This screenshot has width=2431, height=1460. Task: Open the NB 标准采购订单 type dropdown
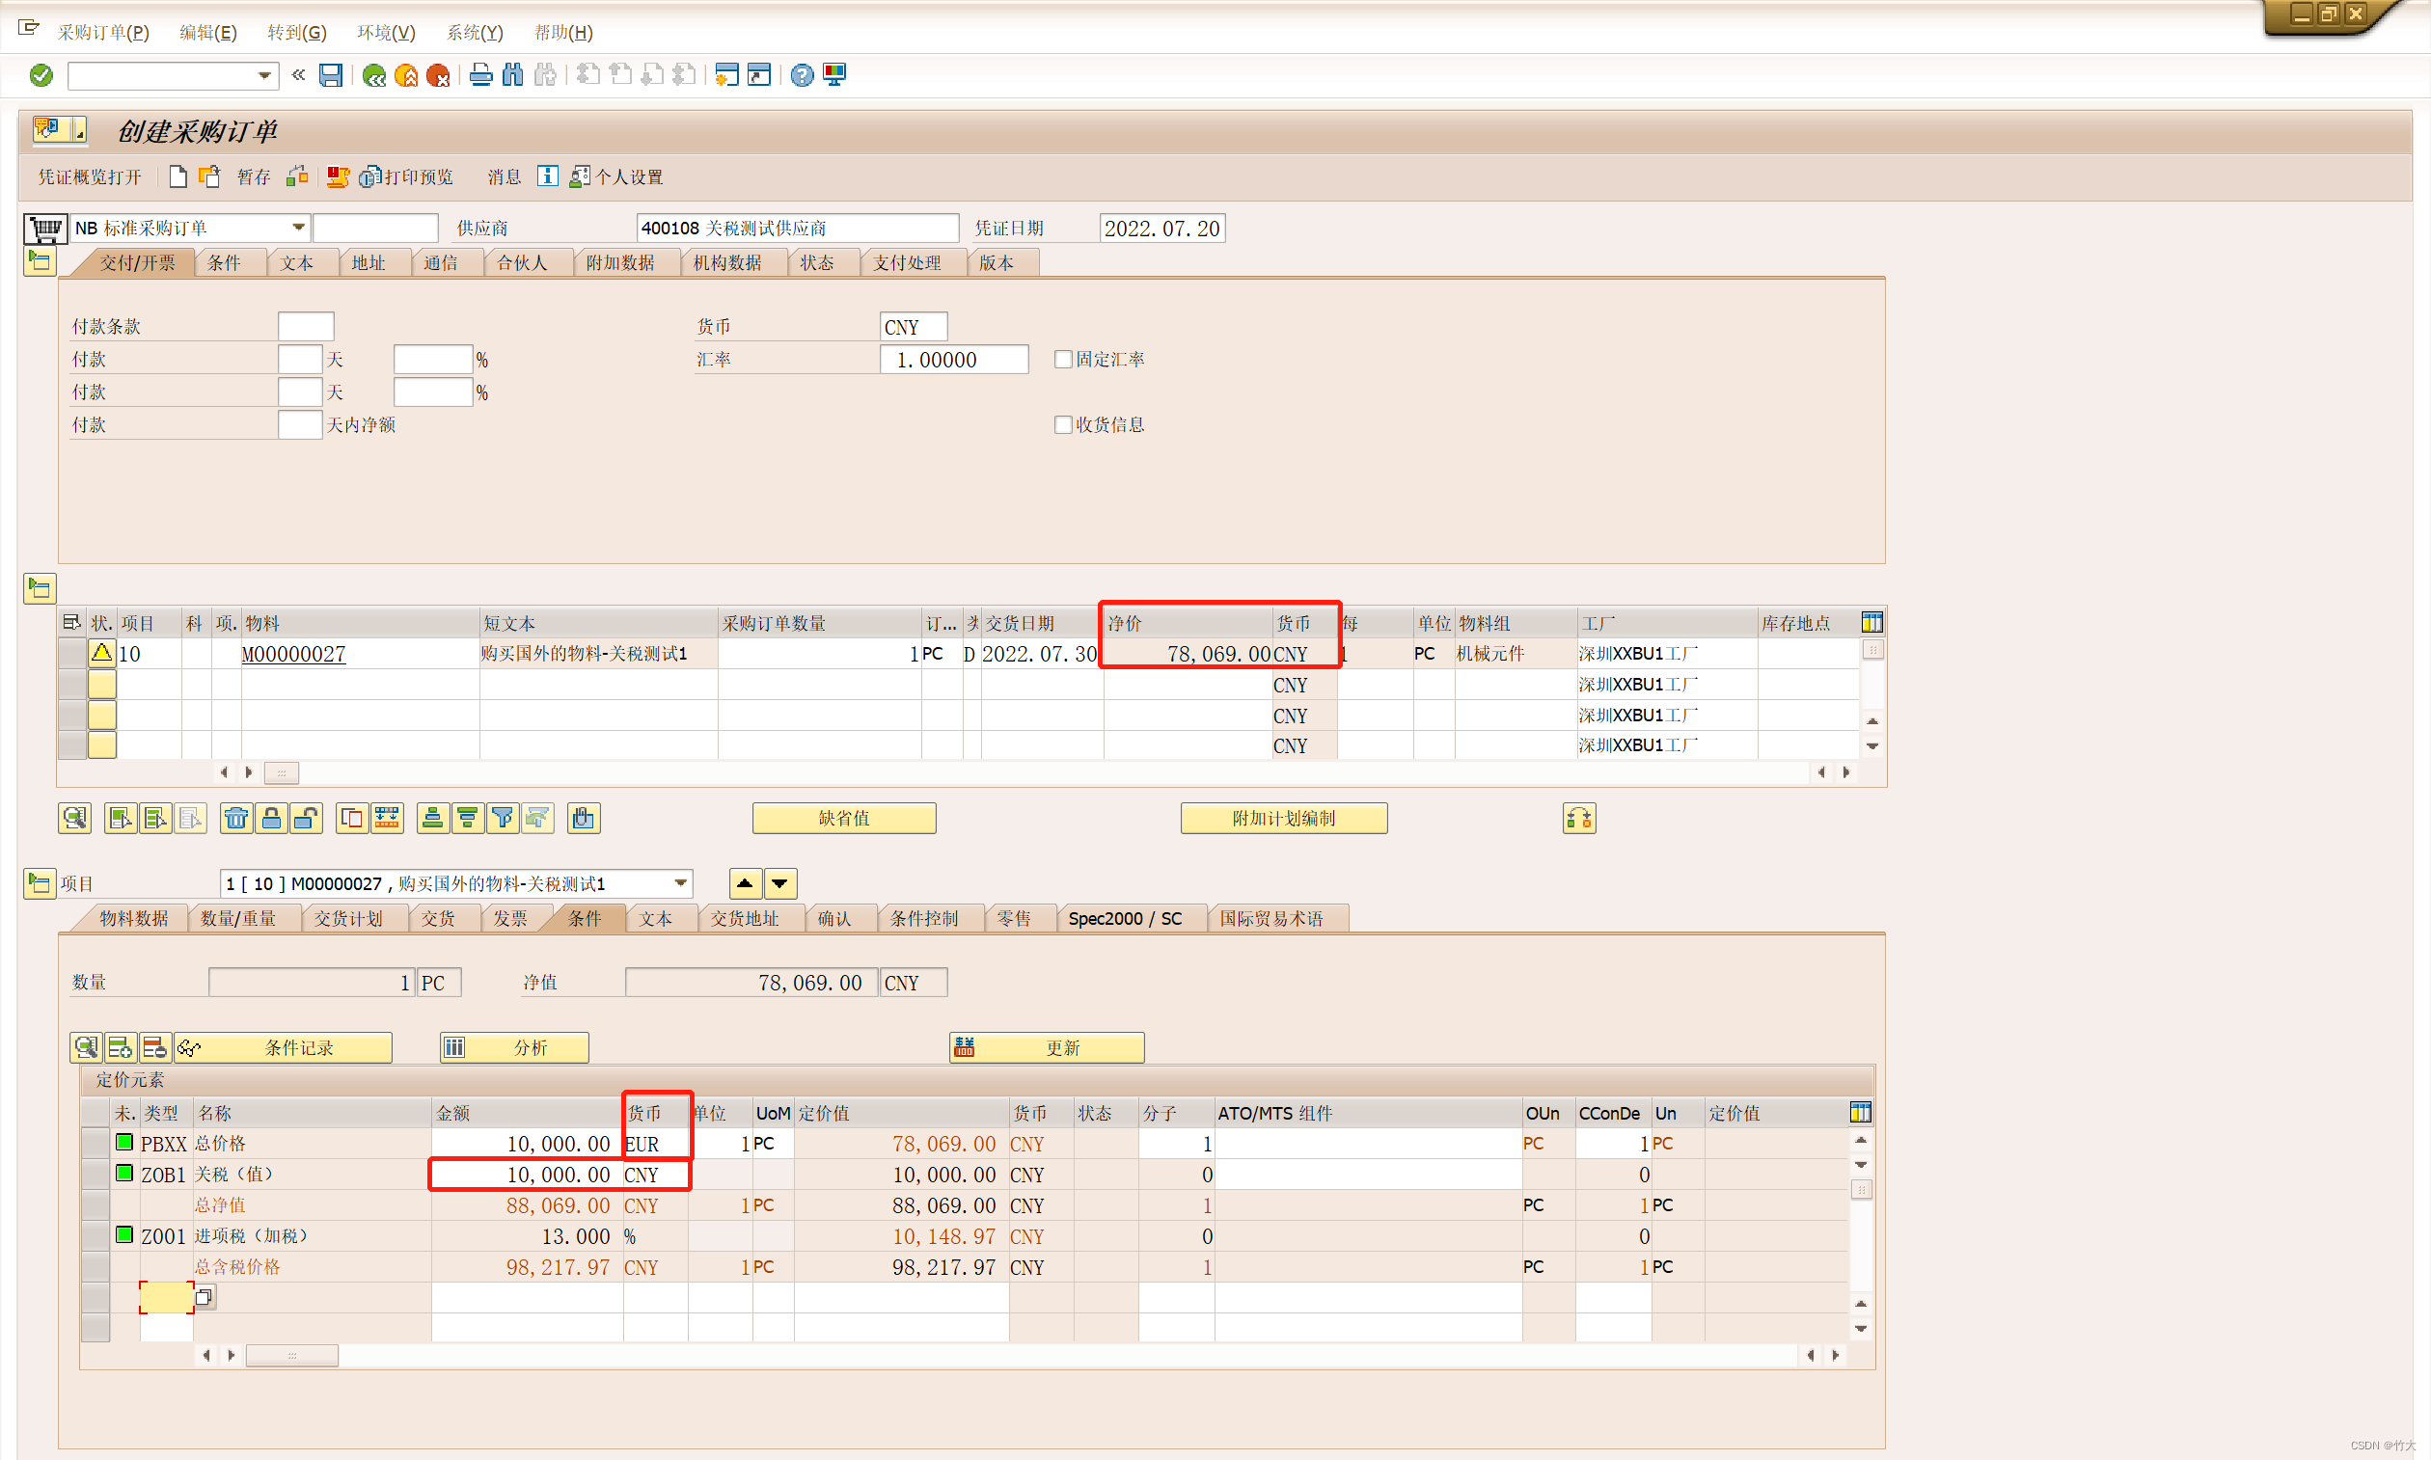[297, 229]
